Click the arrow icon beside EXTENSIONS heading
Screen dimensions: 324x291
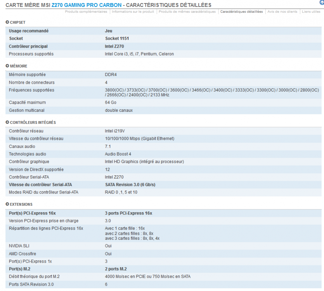click(x=7, y=204)
